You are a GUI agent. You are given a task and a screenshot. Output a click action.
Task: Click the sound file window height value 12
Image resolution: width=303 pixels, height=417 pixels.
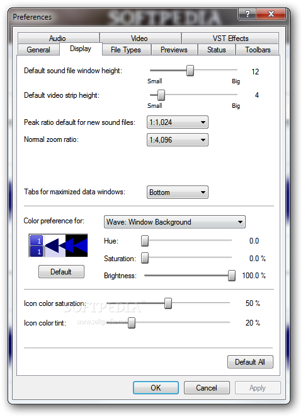255,72
